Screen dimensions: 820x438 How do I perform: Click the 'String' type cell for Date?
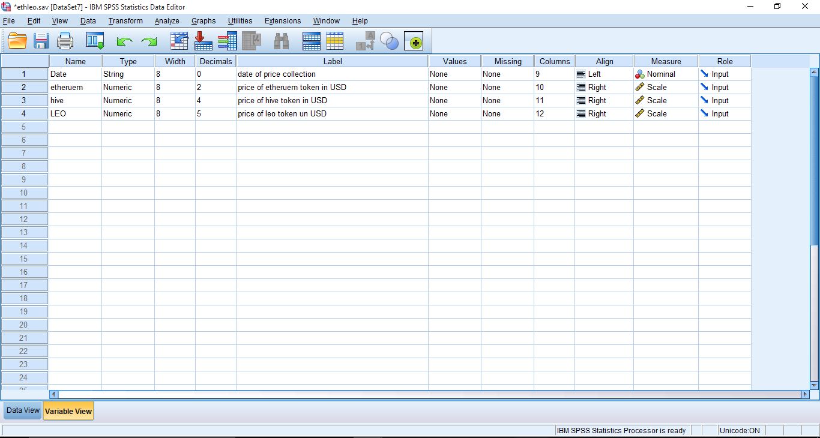point(128,74)
